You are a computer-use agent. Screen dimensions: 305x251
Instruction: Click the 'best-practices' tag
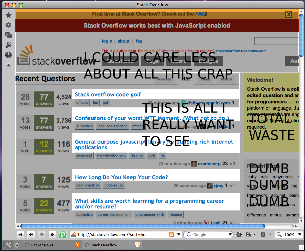pyautogui.click(x=88, y=186)
